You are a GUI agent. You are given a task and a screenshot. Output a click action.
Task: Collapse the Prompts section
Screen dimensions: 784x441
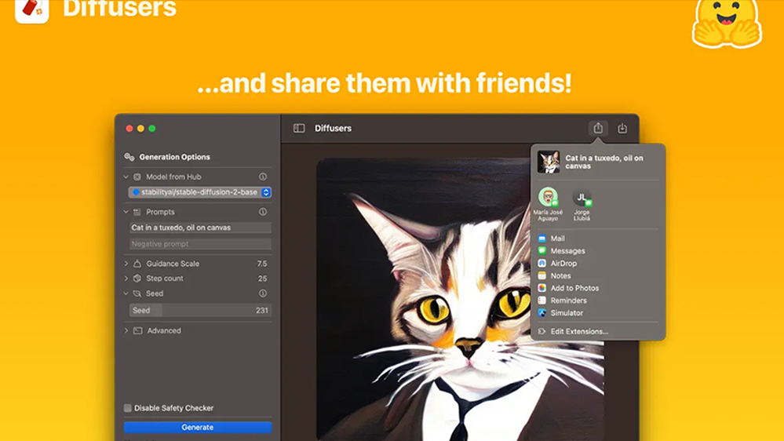coord(126,212)
